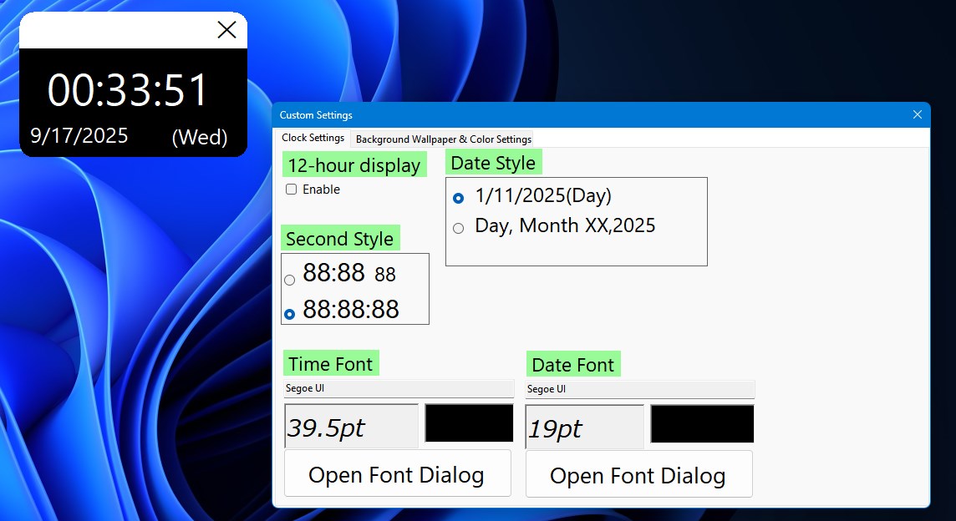956x521 pixels.
Task: Switch to the Clock Settings tab
Action: click(x=313, y=138)
